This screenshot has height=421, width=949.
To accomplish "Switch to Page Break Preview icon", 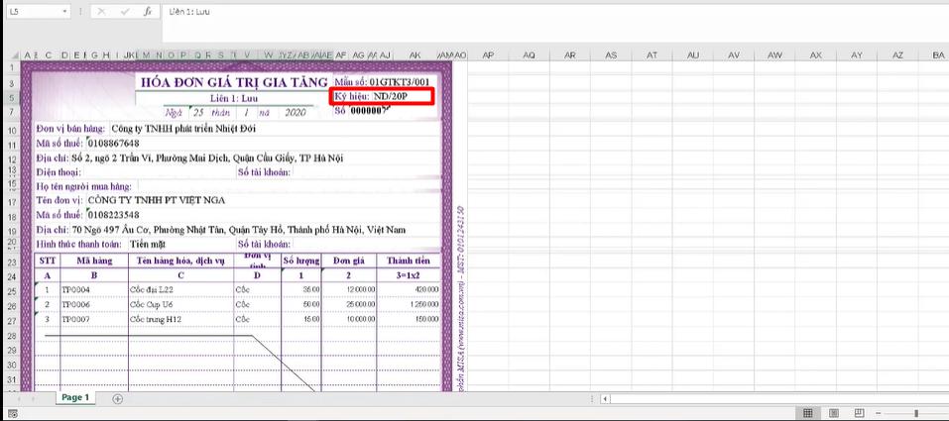I will 859,413.
